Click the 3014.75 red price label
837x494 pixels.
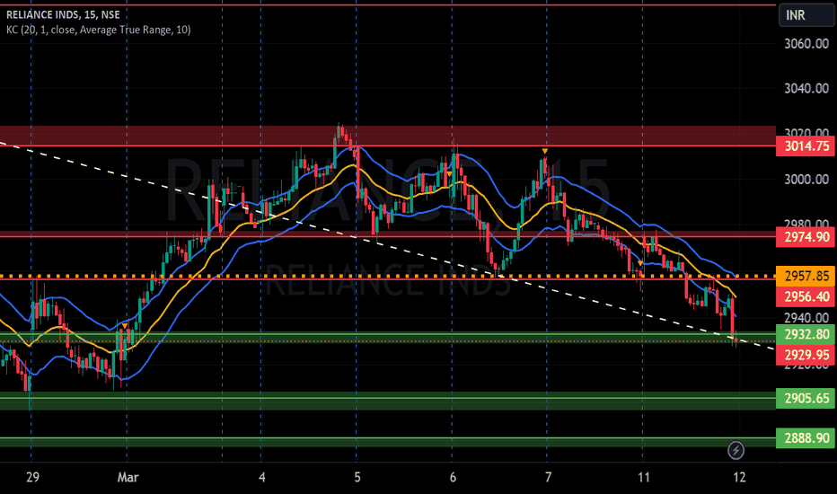click(806, 146)
